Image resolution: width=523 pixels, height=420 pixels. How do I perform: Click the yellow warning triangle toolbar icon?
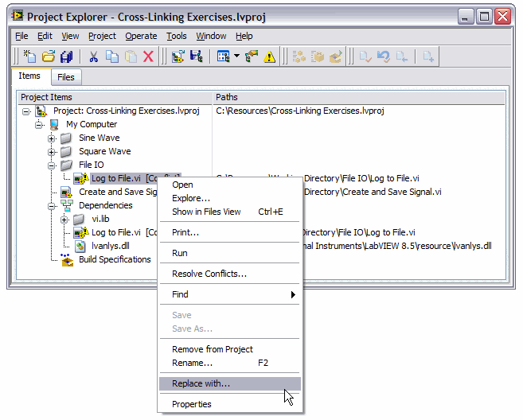270,56
